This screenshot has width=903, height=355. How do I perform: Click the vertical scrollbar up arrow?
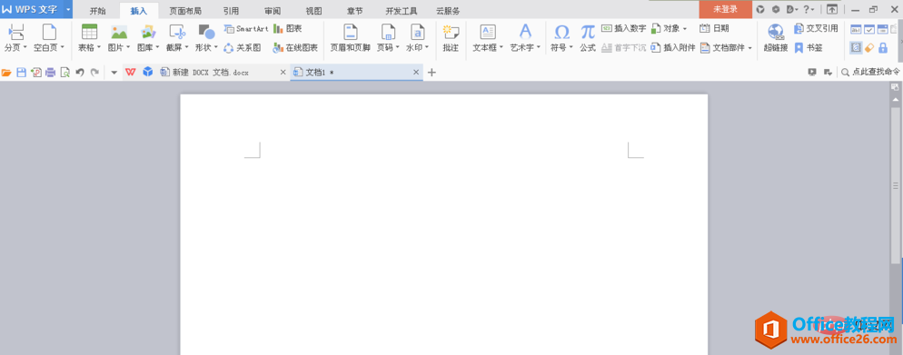tap(895, 100)
